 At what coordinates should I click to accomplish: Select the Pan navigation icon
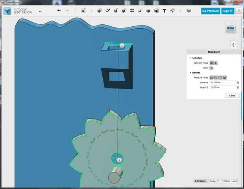[x=234, y=45]
